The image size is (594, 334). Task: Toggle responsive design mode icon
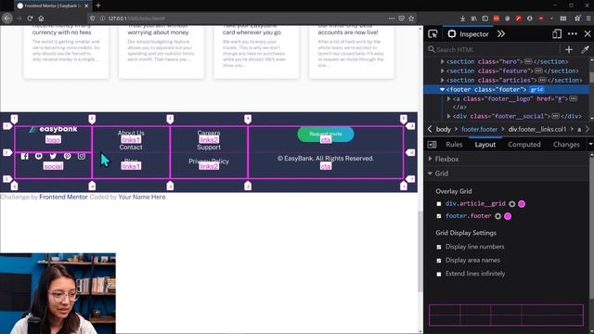point(557,34)
